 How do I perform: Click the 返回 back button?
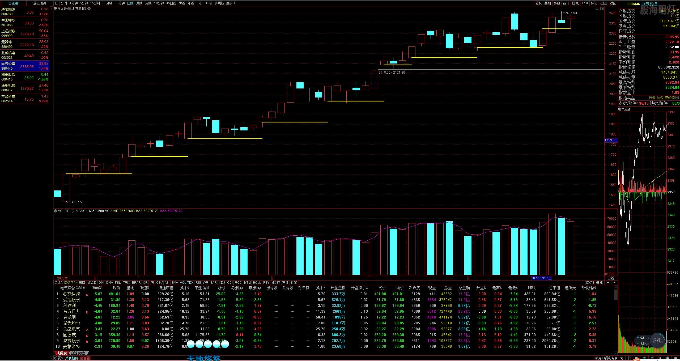613,3
